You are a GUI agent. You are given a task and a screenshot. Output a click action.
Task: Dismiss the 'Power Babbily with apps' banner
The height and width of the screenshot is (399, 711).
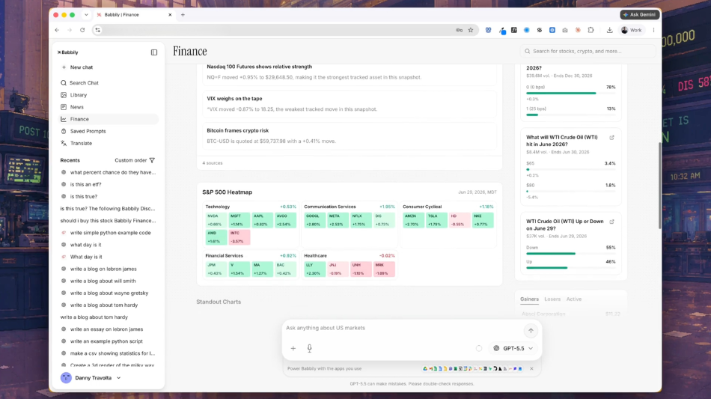click(x=531, y=368)
